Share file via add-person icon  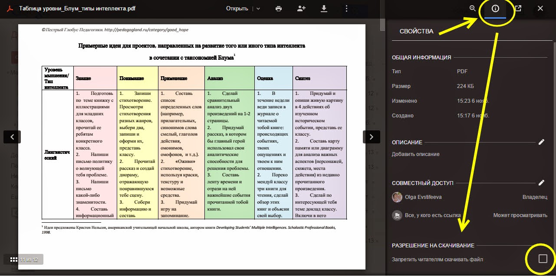(301, 9)
